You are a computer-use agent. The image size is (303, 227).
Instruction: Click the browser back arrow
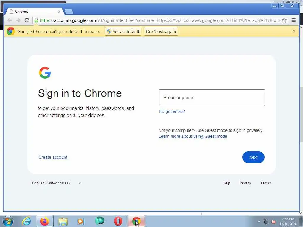tap(9, 20)
